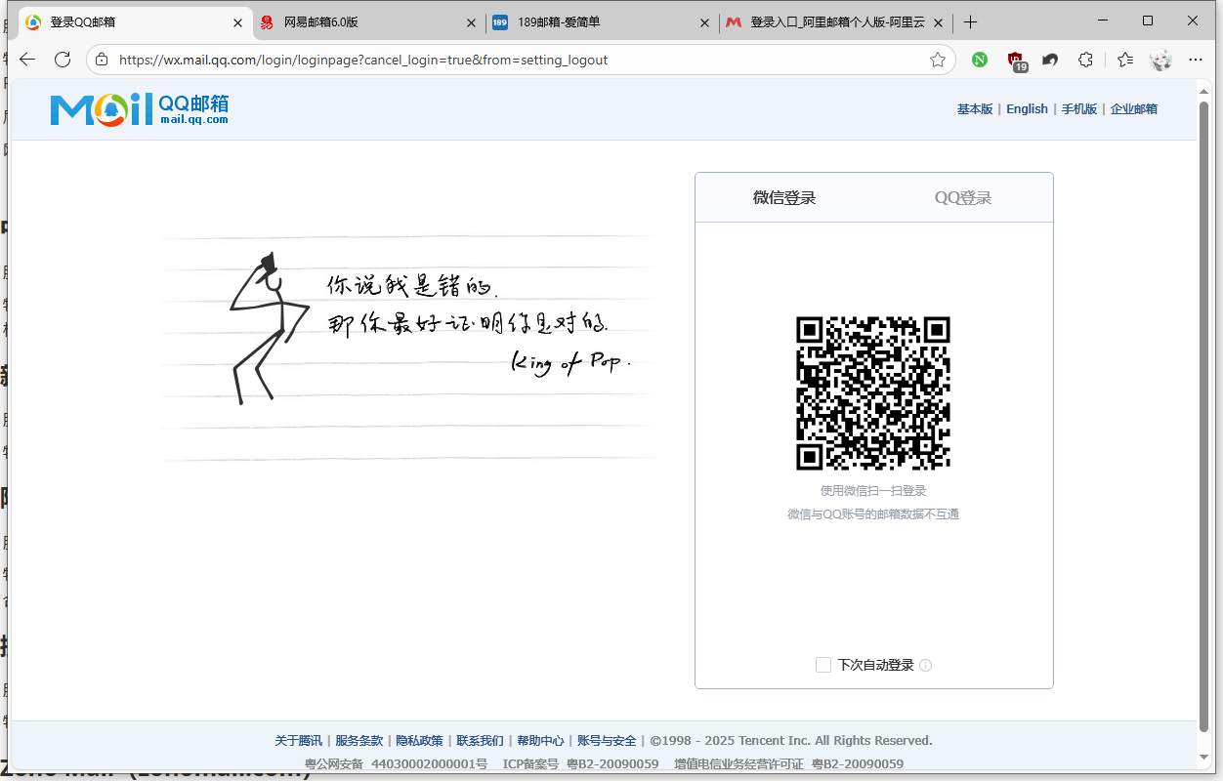Refresh the page with reload icon
Screen dimensions: 1223x781
pyautogui.click(x=63, y=60)
